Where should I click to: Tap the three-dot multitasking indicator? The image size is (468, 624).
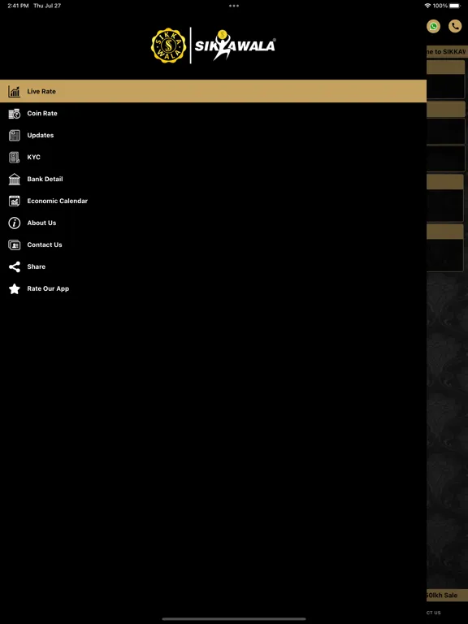click(234, 6)
